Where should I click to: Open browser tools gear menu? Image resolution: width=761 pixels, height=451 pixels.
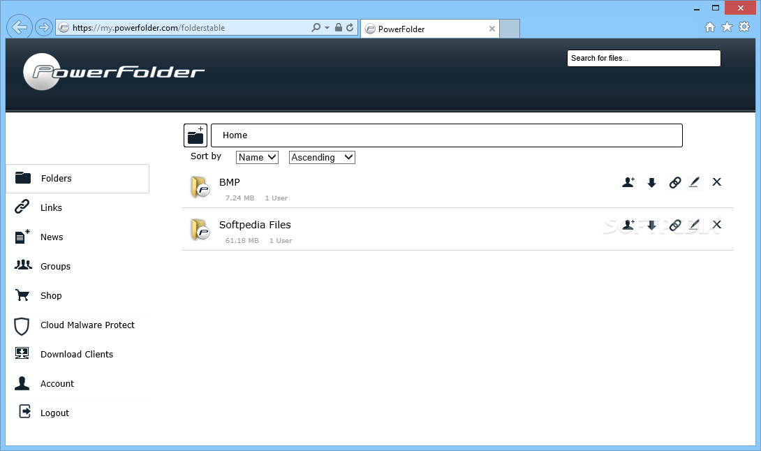click(x=744, y=27)
